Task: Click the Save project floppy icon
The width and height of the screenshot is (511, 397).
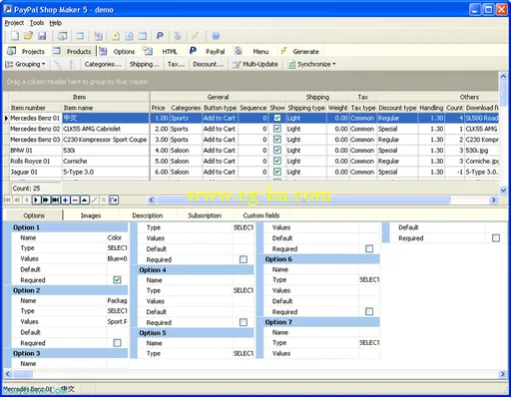Action: tap(42, 36)
